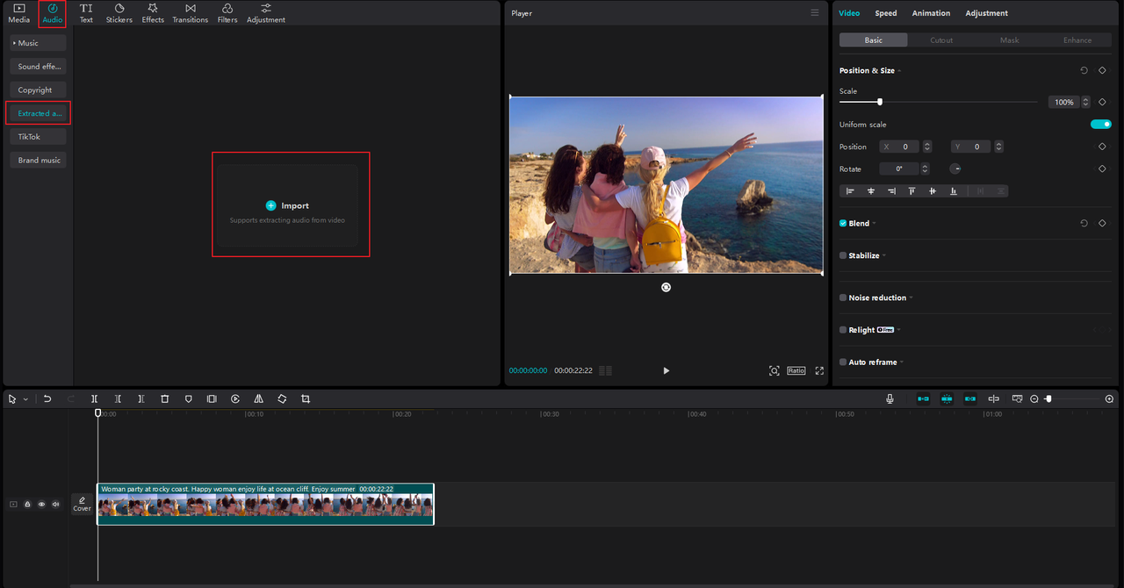This screenshot has width=1124, height=588.
Task: Click the Delete left split tool
Action: (x=118, y=398)
